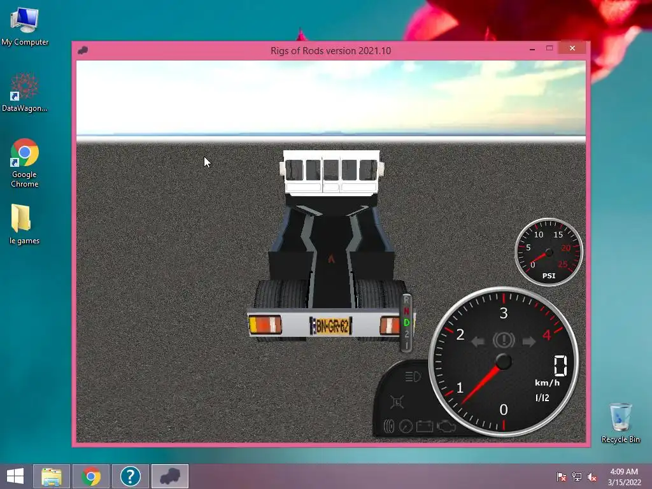Viewport: 652px width, 489px height.
Task: Click the gear selector D position
Action: (407, 322)
